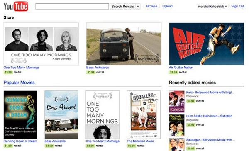Click the Search Rentals button
The height and width of the screenshot is (151, 249).
point(122,7)
